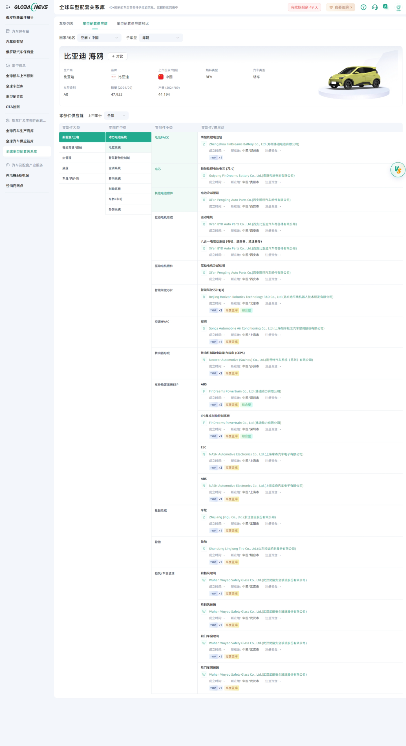Open the 国家/地区 dropdown showing 亚洲 / 中国
The width and height of the screenshot is (406, 746).
tap(99, 38)
